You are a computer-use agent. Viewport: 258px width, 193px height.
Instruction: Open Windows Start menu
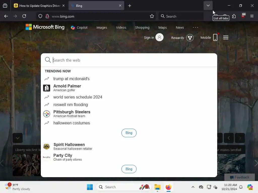click(90, 187)
